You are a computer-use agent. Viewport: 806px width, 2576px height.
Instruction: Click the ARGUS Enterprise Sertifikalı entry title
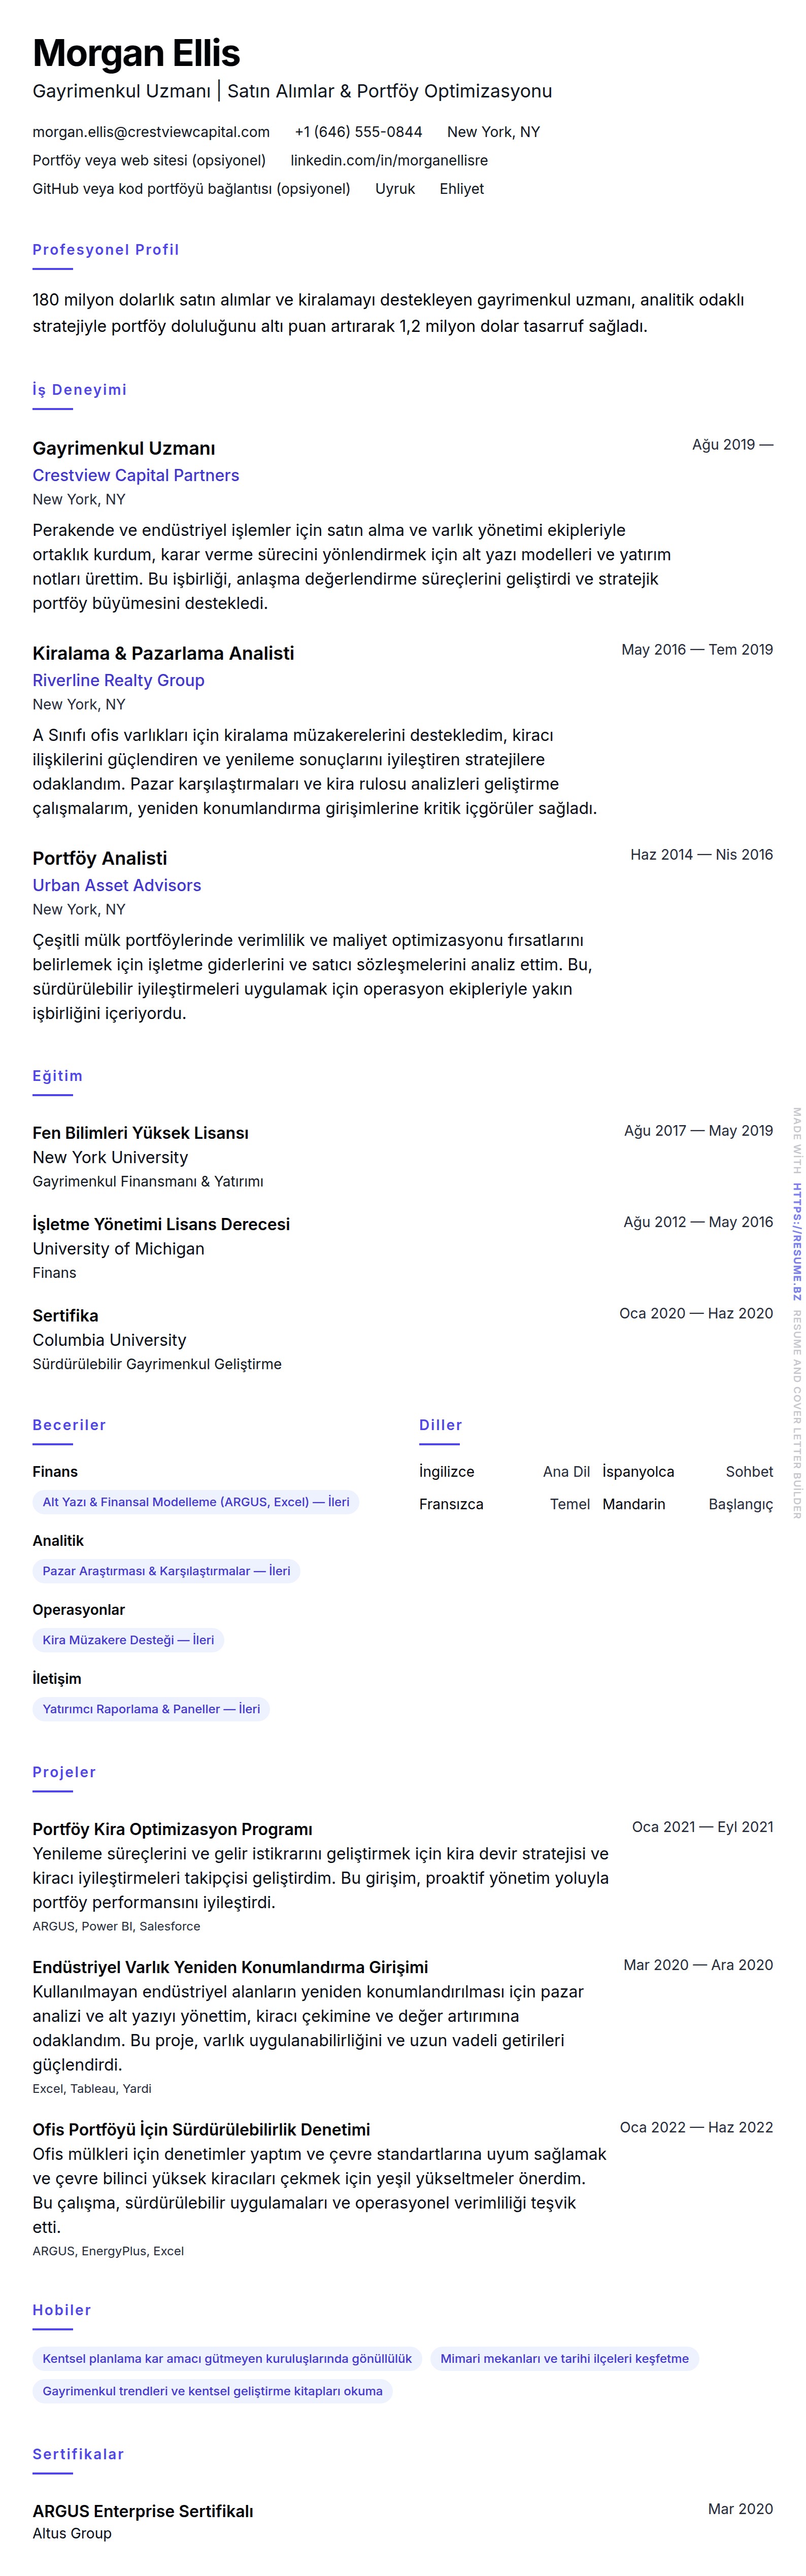pos(143,2511)
